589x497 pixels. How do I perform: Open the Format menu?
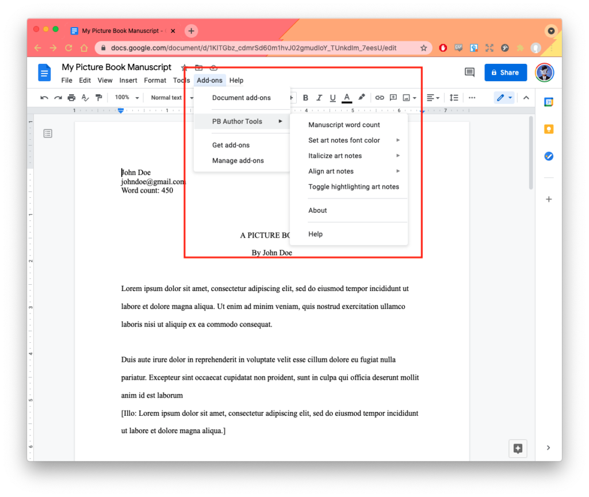[155, 81]
